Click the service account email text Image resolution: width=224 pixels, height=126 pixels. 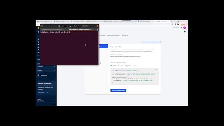pyautogui.click(x=125, y=56)
